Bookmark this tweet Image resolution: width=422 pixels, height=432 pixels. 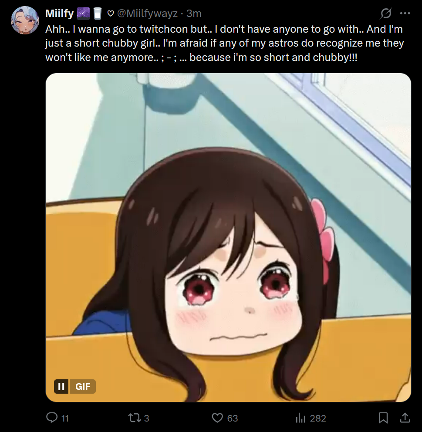click(x=383, y=418)
